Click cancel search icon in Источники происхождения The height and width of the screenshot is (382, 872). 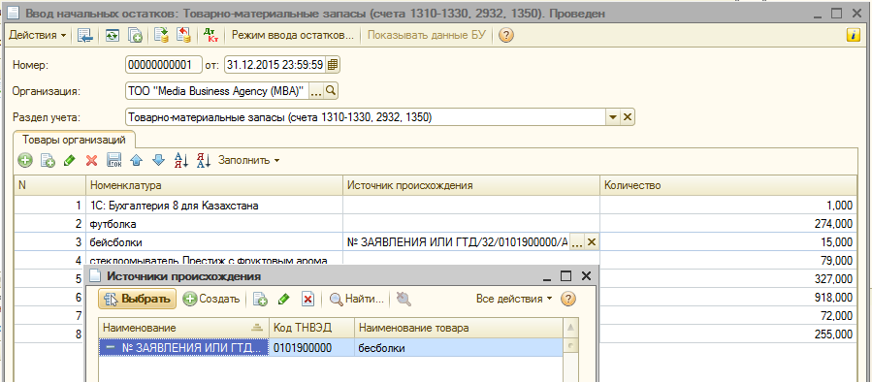[404, 300]
